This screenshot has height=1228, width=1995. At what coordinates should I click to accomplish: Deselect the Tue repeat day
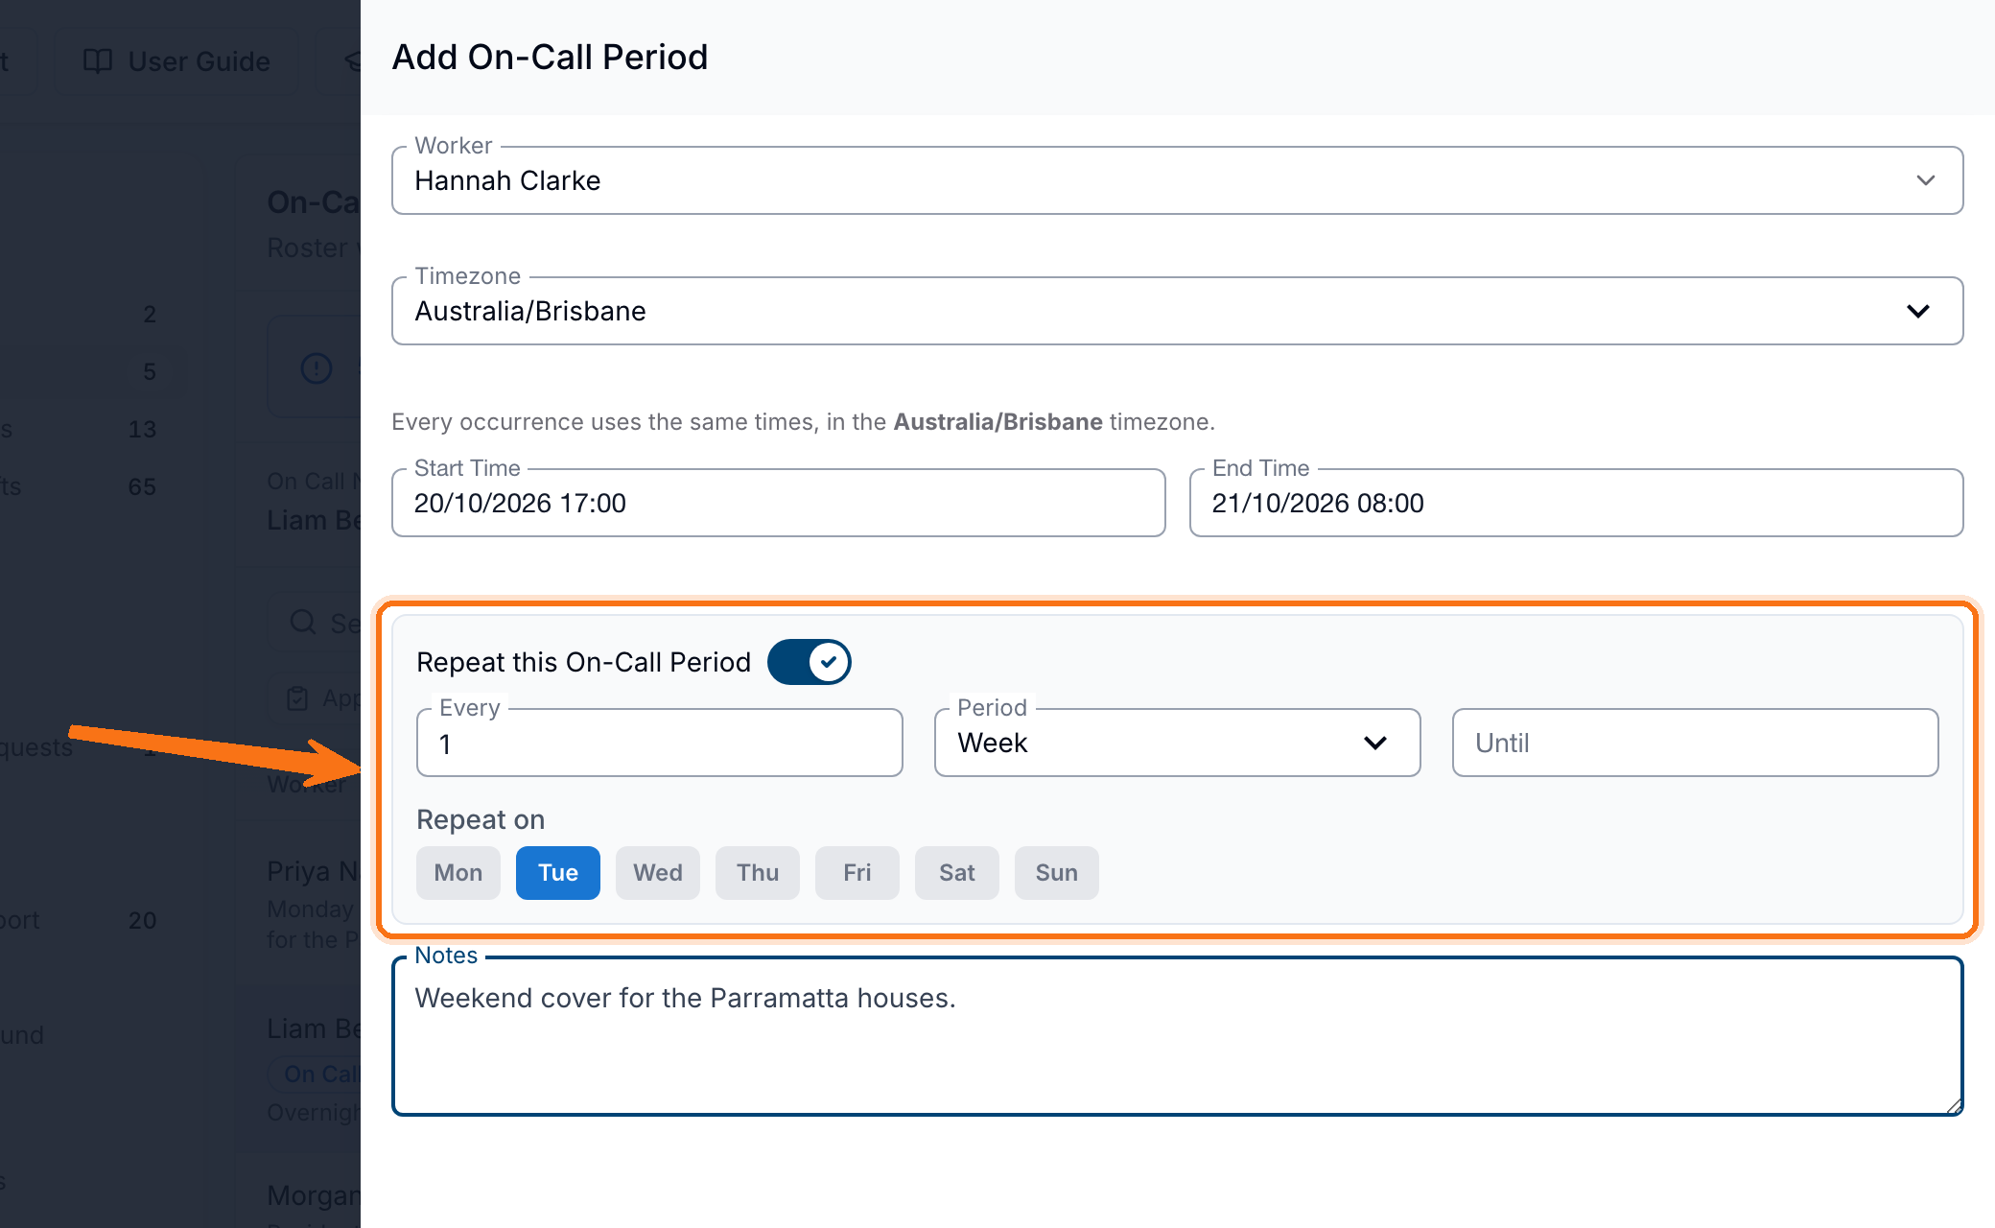tap(558, 873)
